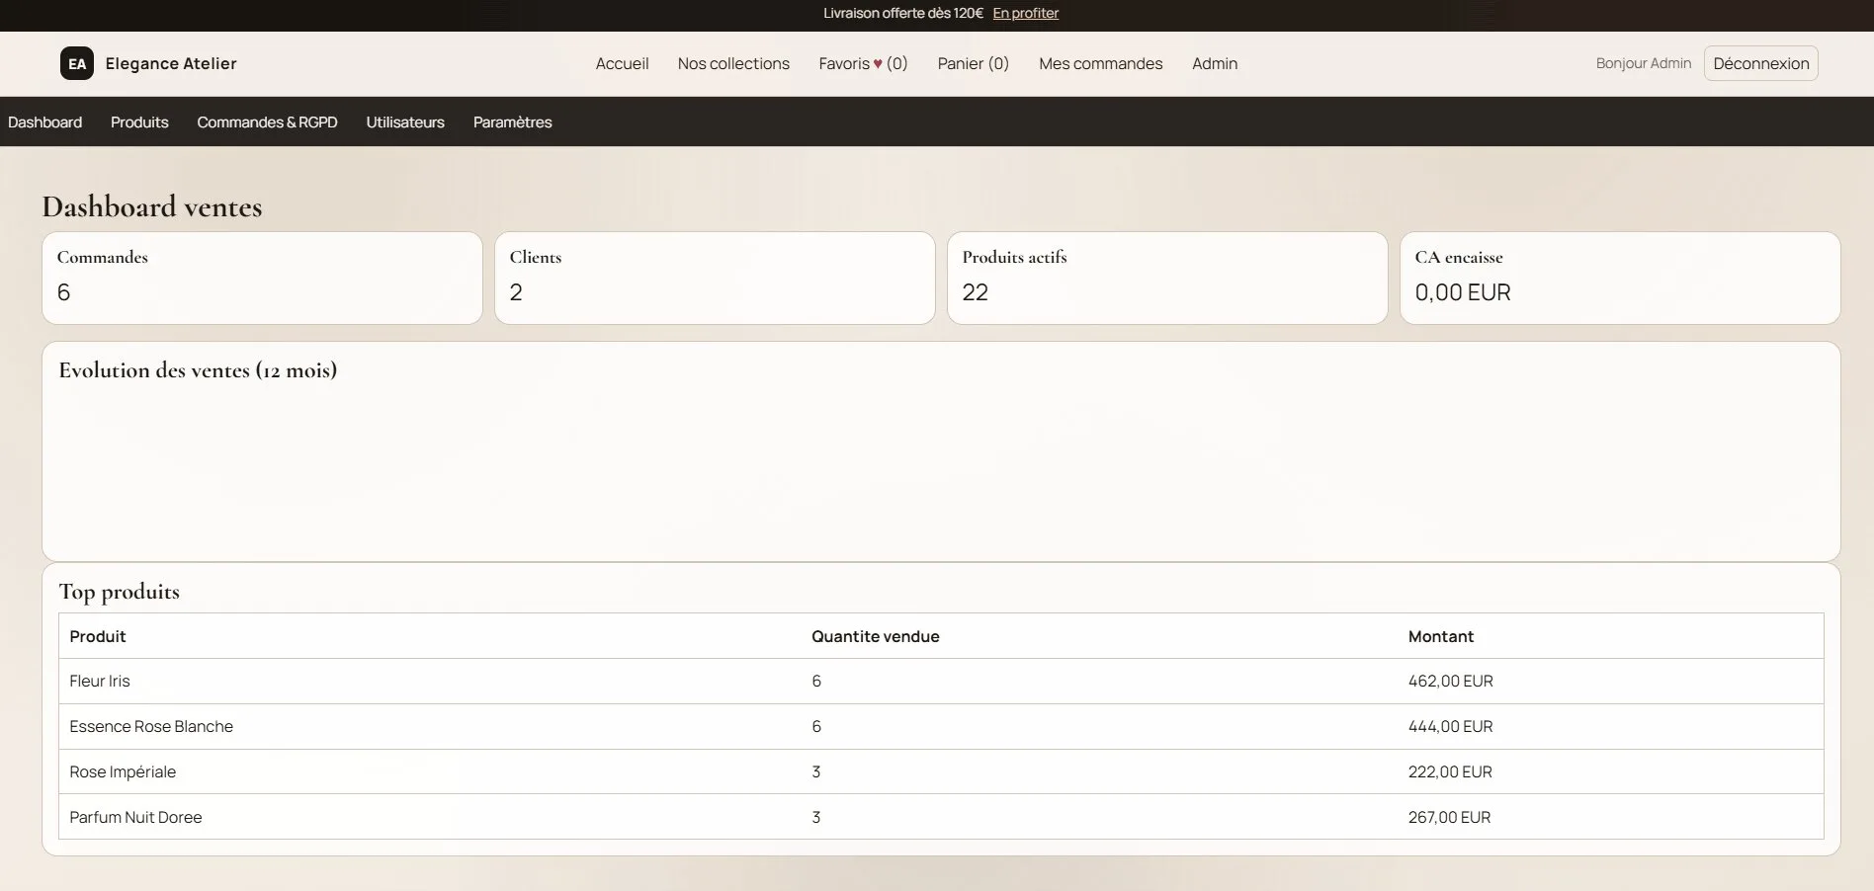
Task: Click the Produits actifs stats card
Action: [1166, 278]
